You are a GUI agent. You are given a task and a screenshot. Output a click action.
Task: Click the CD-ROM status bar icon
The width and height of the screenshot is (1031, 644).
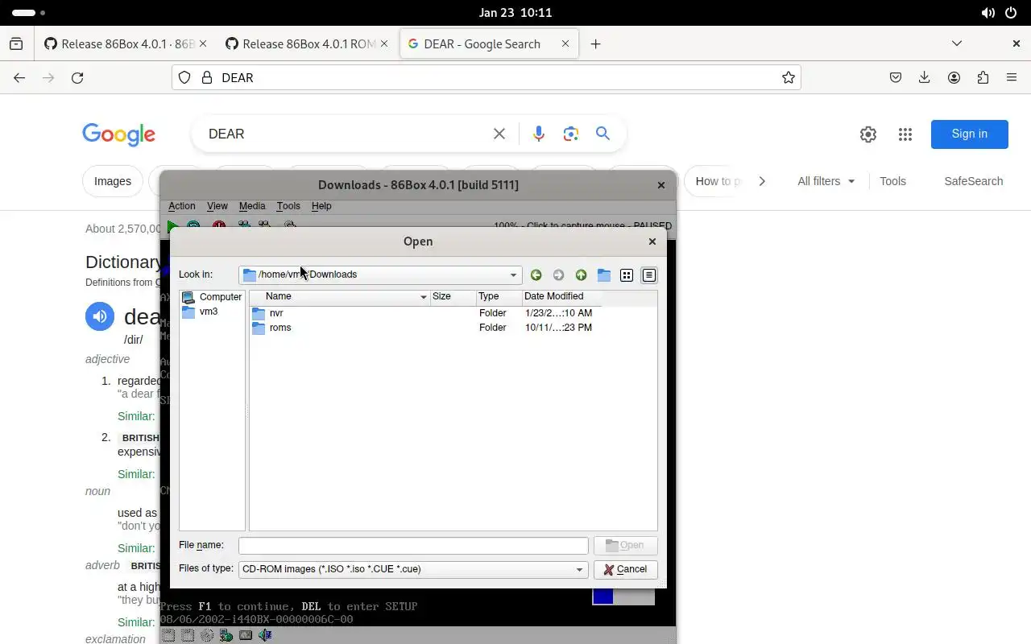(x=207, y=635)
